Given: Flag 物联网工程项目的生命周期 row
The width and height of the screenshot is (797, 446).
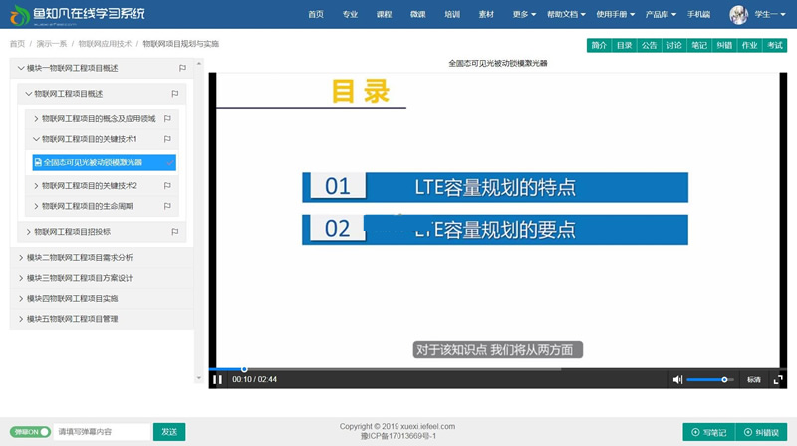Looking at the screenshot, I should click(167, 206).
